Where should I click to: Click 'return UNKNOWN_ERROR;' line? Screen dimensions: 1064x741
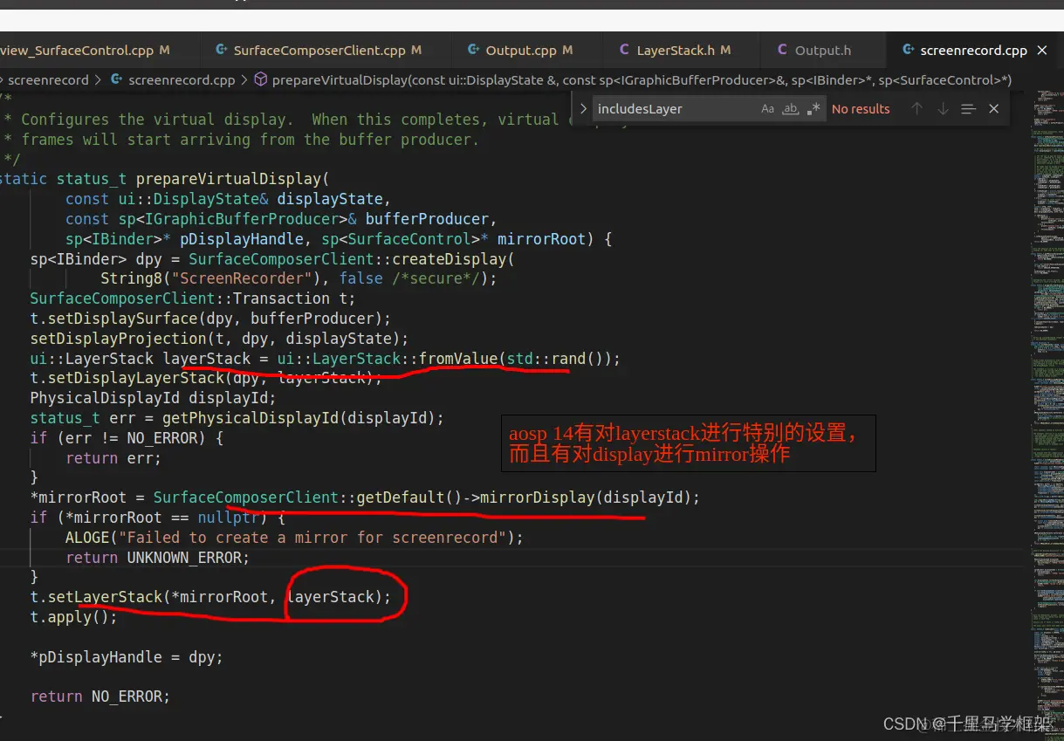(157, 558)
